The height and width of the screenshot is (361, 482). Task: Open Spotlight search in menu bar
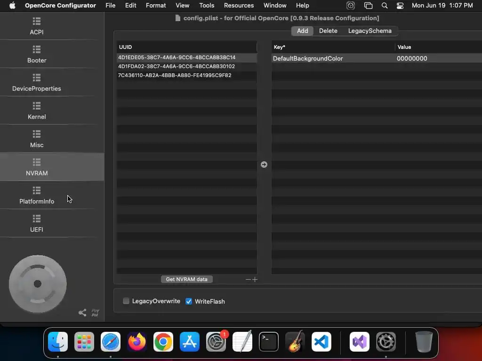(x=384, y=6)
